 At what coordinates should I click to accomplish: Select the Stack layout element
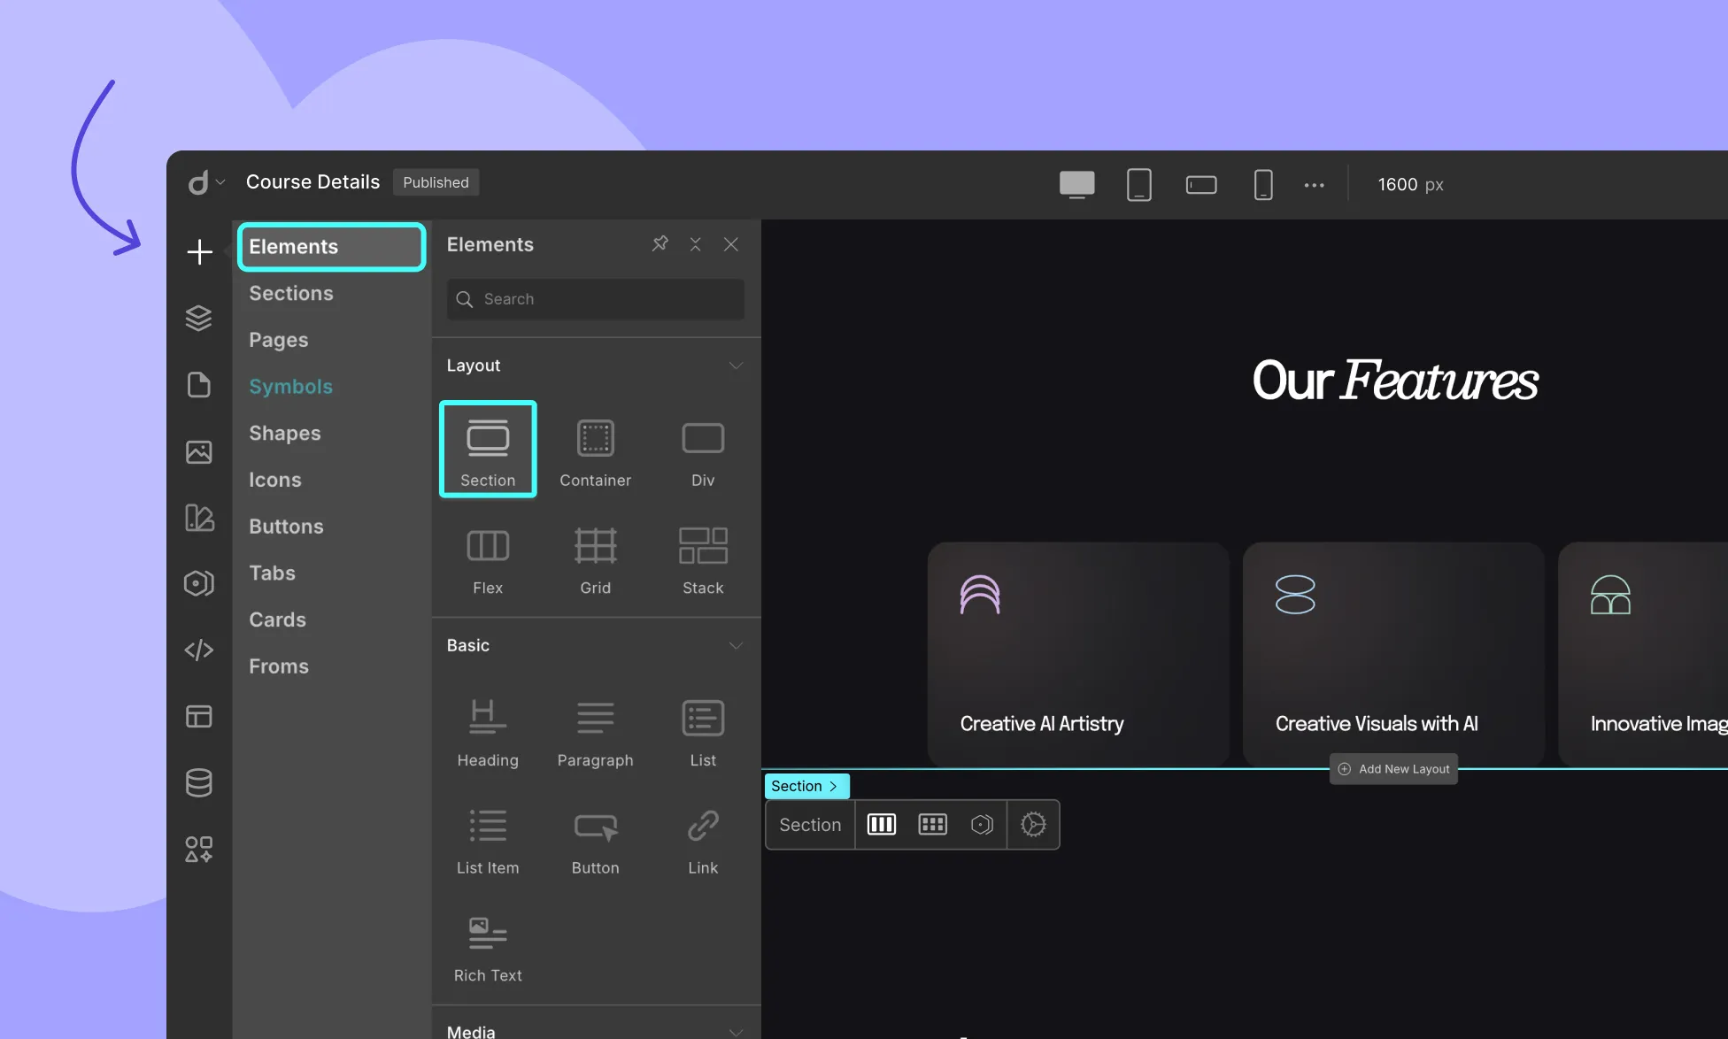coord(703,561)
